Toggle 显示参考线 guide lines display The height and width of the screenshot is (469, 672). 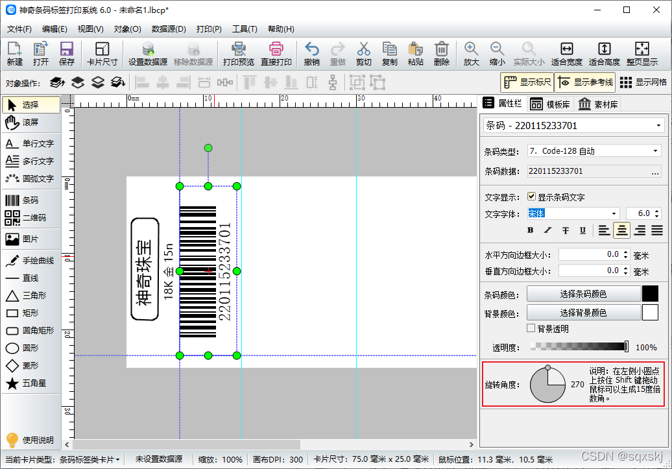[585, 82]
